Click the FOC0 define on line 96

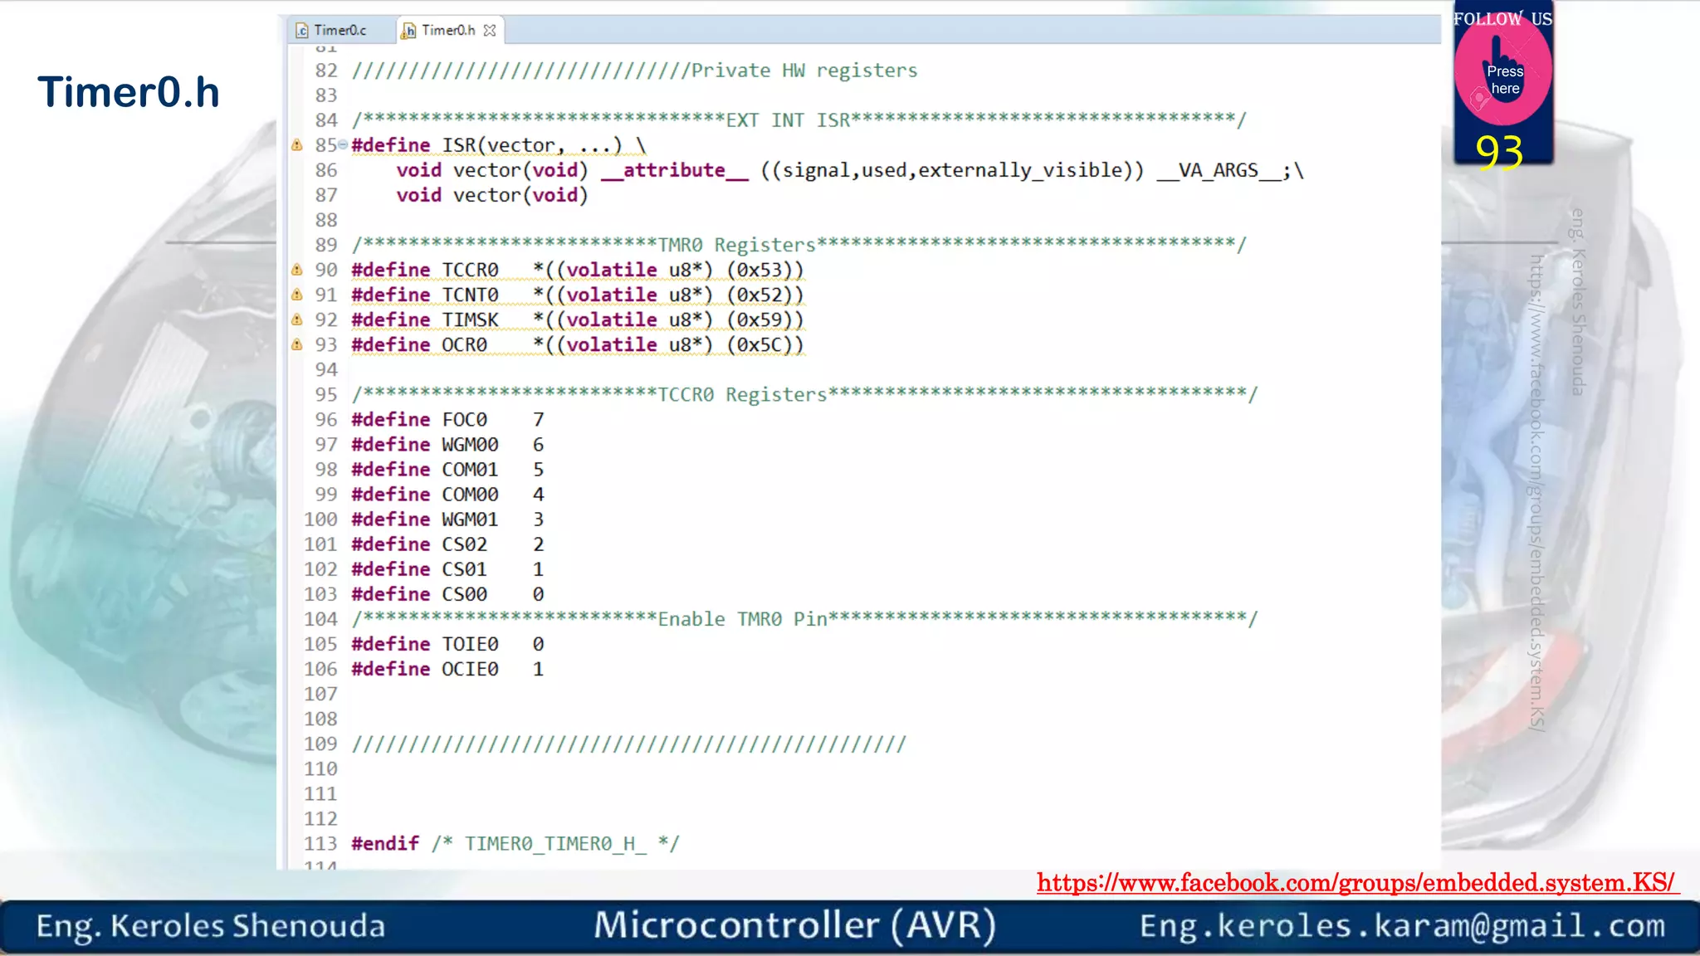[464, 420]
